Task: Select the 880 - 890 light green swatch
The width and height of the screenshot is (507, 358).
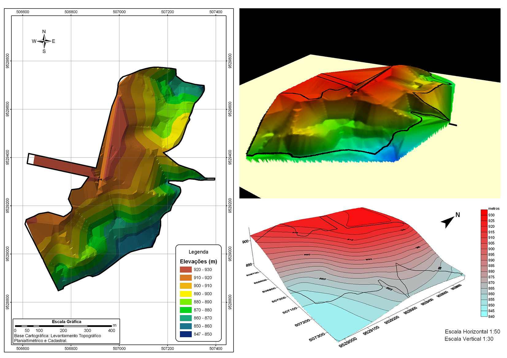Action: [x=185, y=302]
